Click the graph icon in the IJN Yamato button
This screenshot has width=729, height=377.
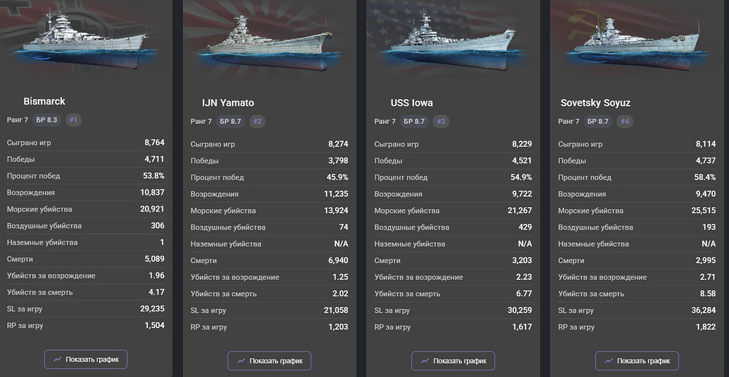click(241, 361)
